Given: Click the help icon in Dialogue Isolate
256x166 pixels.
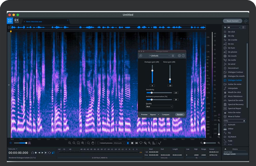Looking at the screenshot, I should click(183, 56).
